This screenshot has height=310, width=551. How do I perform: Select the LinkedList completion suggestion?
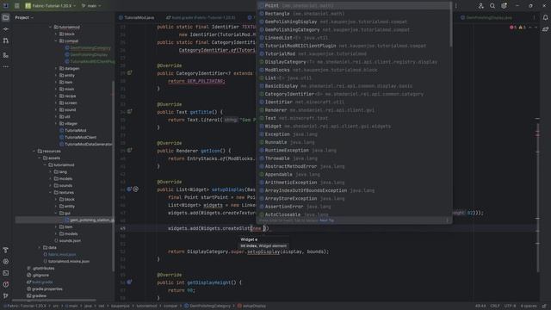tap(354, 38)
